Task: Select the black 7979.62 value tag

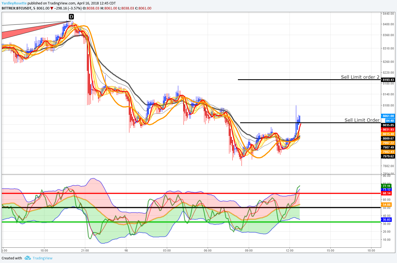Action: (388, 156)
